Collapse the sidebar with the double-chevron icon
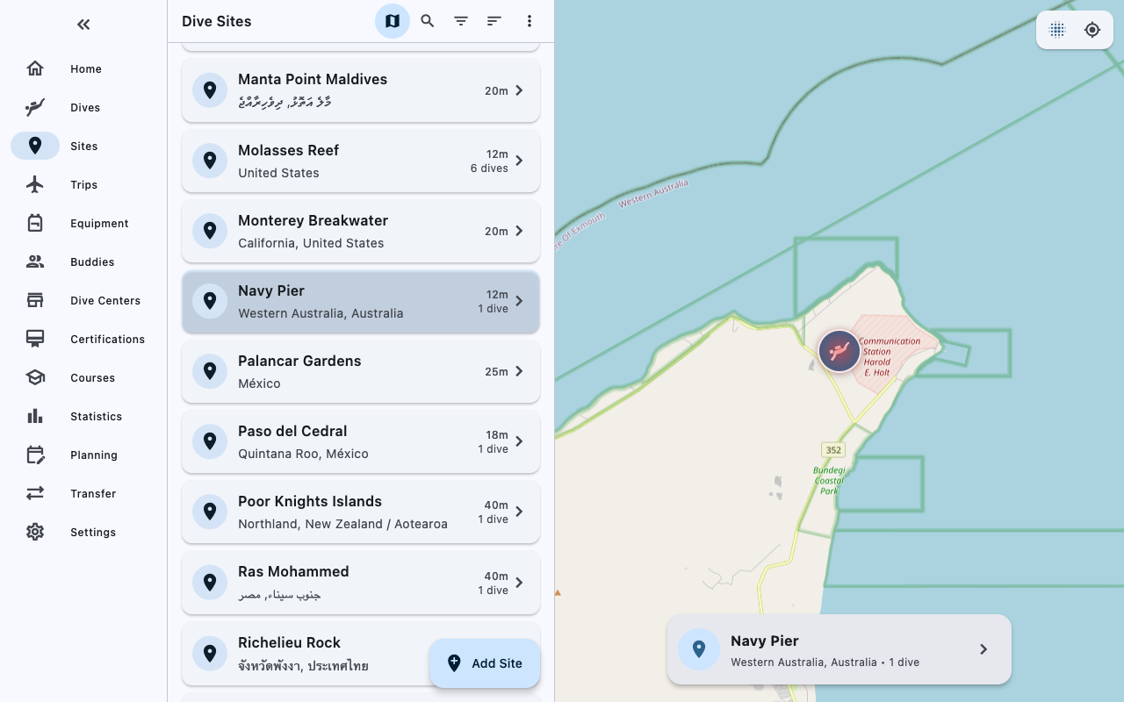The image size is (1124, 702). (83, 25)
